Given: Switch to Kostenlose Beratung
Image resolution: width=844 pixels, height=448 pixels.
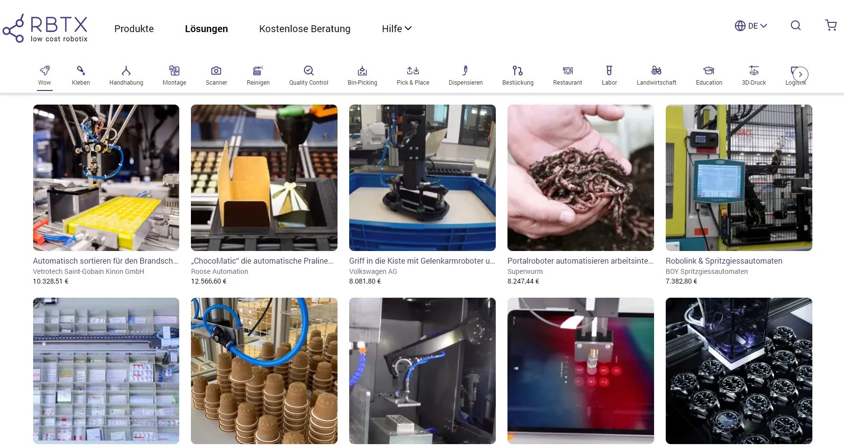Looking at the screenshot, I should point(305,29).
